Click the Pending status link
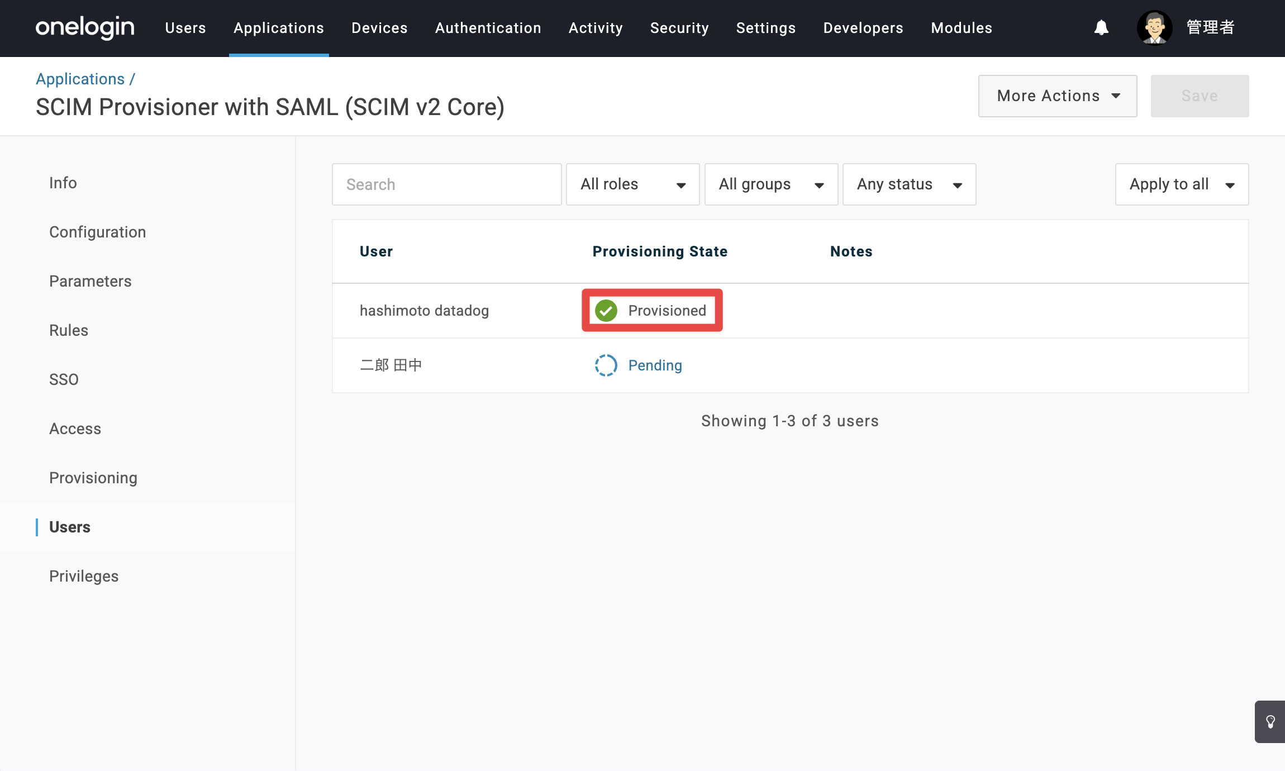 (655, 365)
